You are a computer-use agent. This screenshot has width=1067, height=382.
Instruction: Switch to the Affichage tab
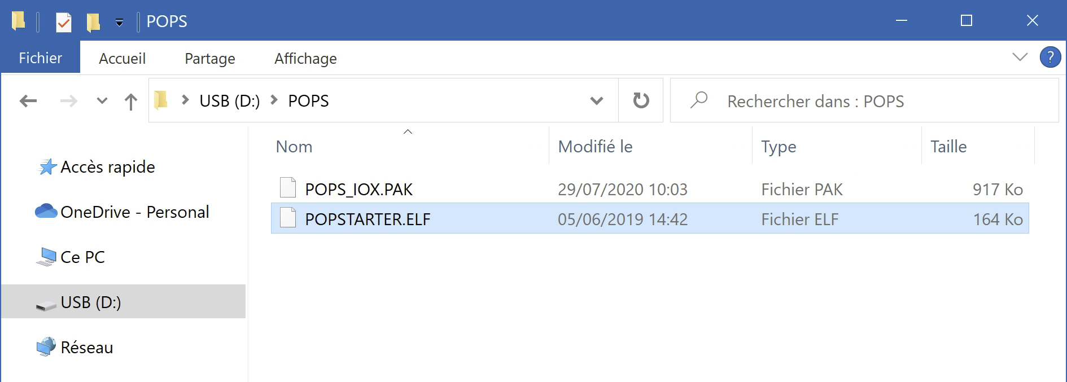305,58
